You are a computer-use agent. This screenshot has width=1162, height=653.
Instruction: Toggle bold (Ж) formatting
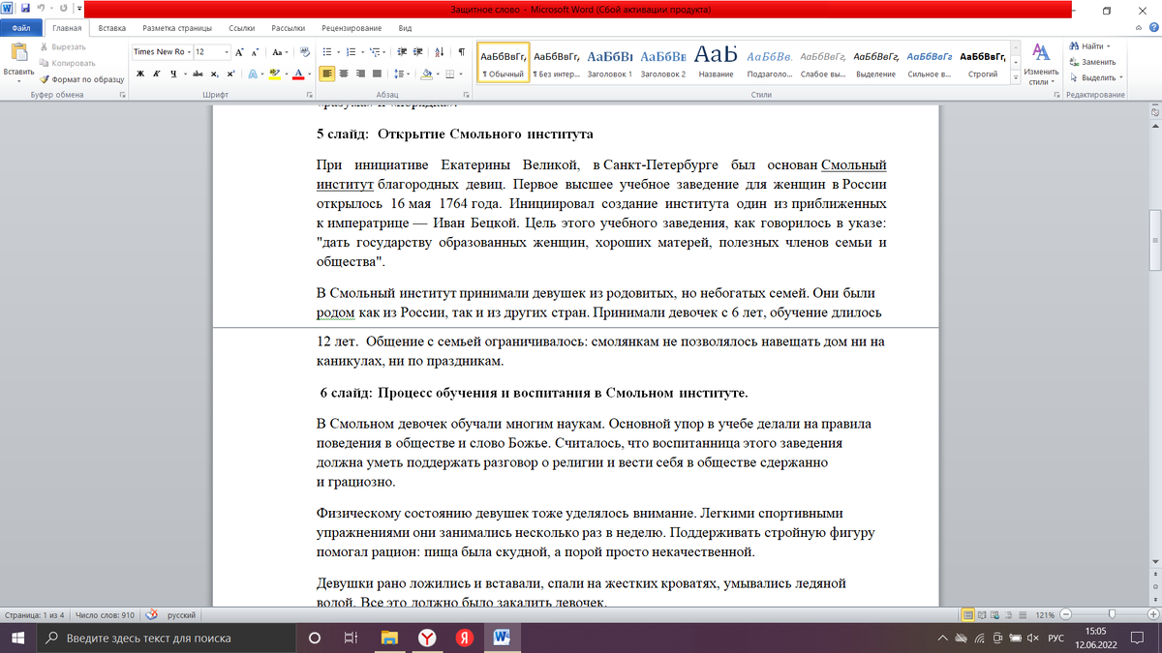140,74
